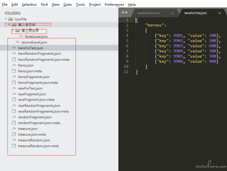The width and height of the screenshot is (227, 171).
Task: Open heros.json in the sidebar
Action: click(26, 65)
